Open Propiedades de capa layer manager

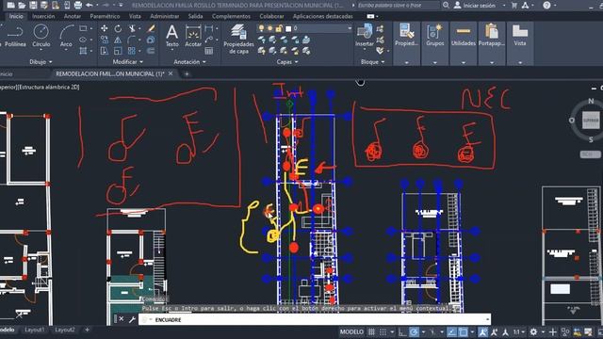(x=238, y=40)
